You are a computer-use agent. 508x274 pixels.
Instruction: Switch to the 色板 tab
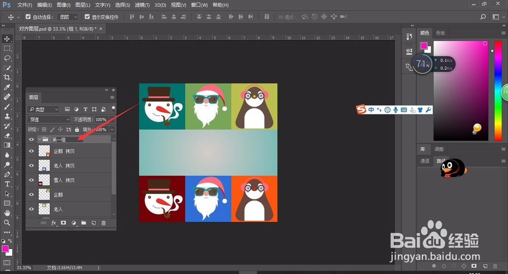click(440, 33)
